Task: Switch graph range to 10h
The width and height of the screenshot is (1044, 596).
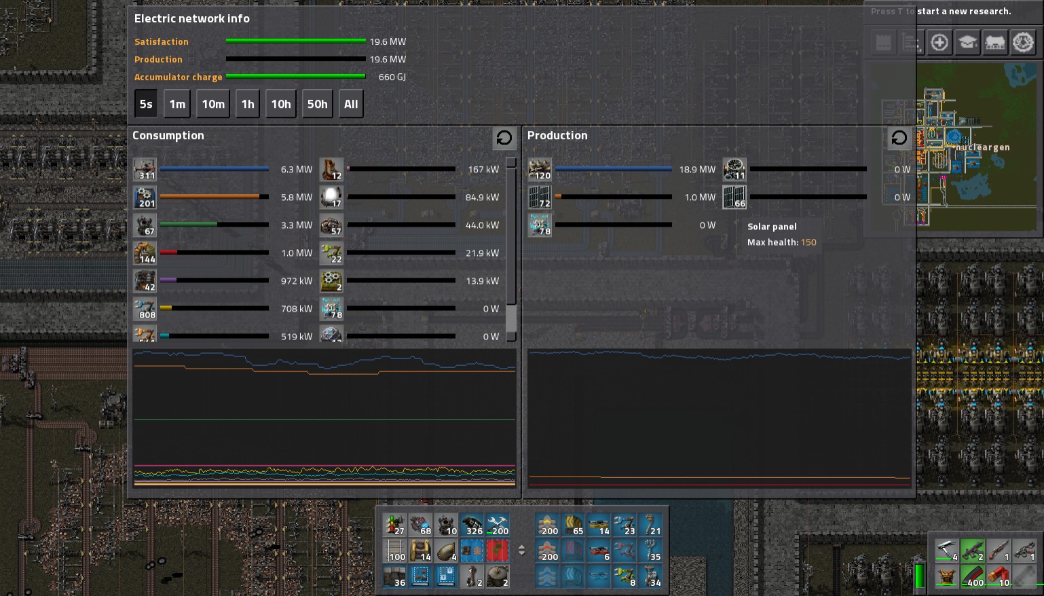Action: [x=281, y=104]
